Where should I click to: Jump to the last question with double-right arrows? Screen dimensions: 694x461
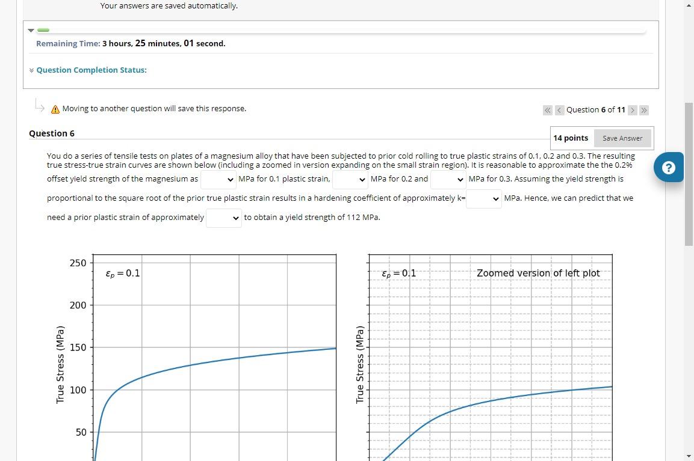coord(644,110)
